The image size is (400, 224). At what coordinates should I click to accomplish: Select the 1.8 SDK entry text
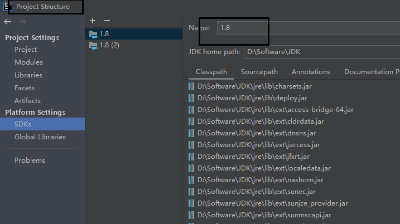click(104, 34)
